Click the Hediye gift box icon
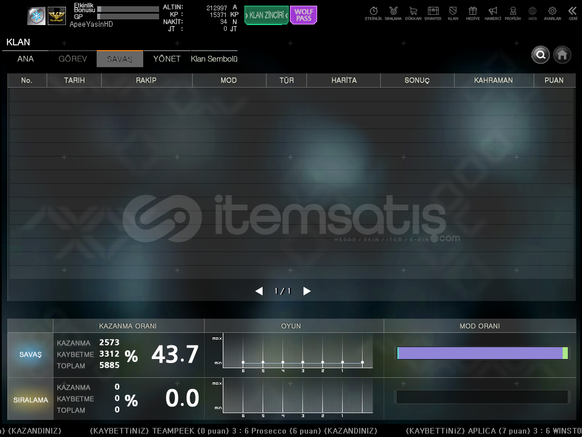 pyautogui.click(x=472, y=11)
